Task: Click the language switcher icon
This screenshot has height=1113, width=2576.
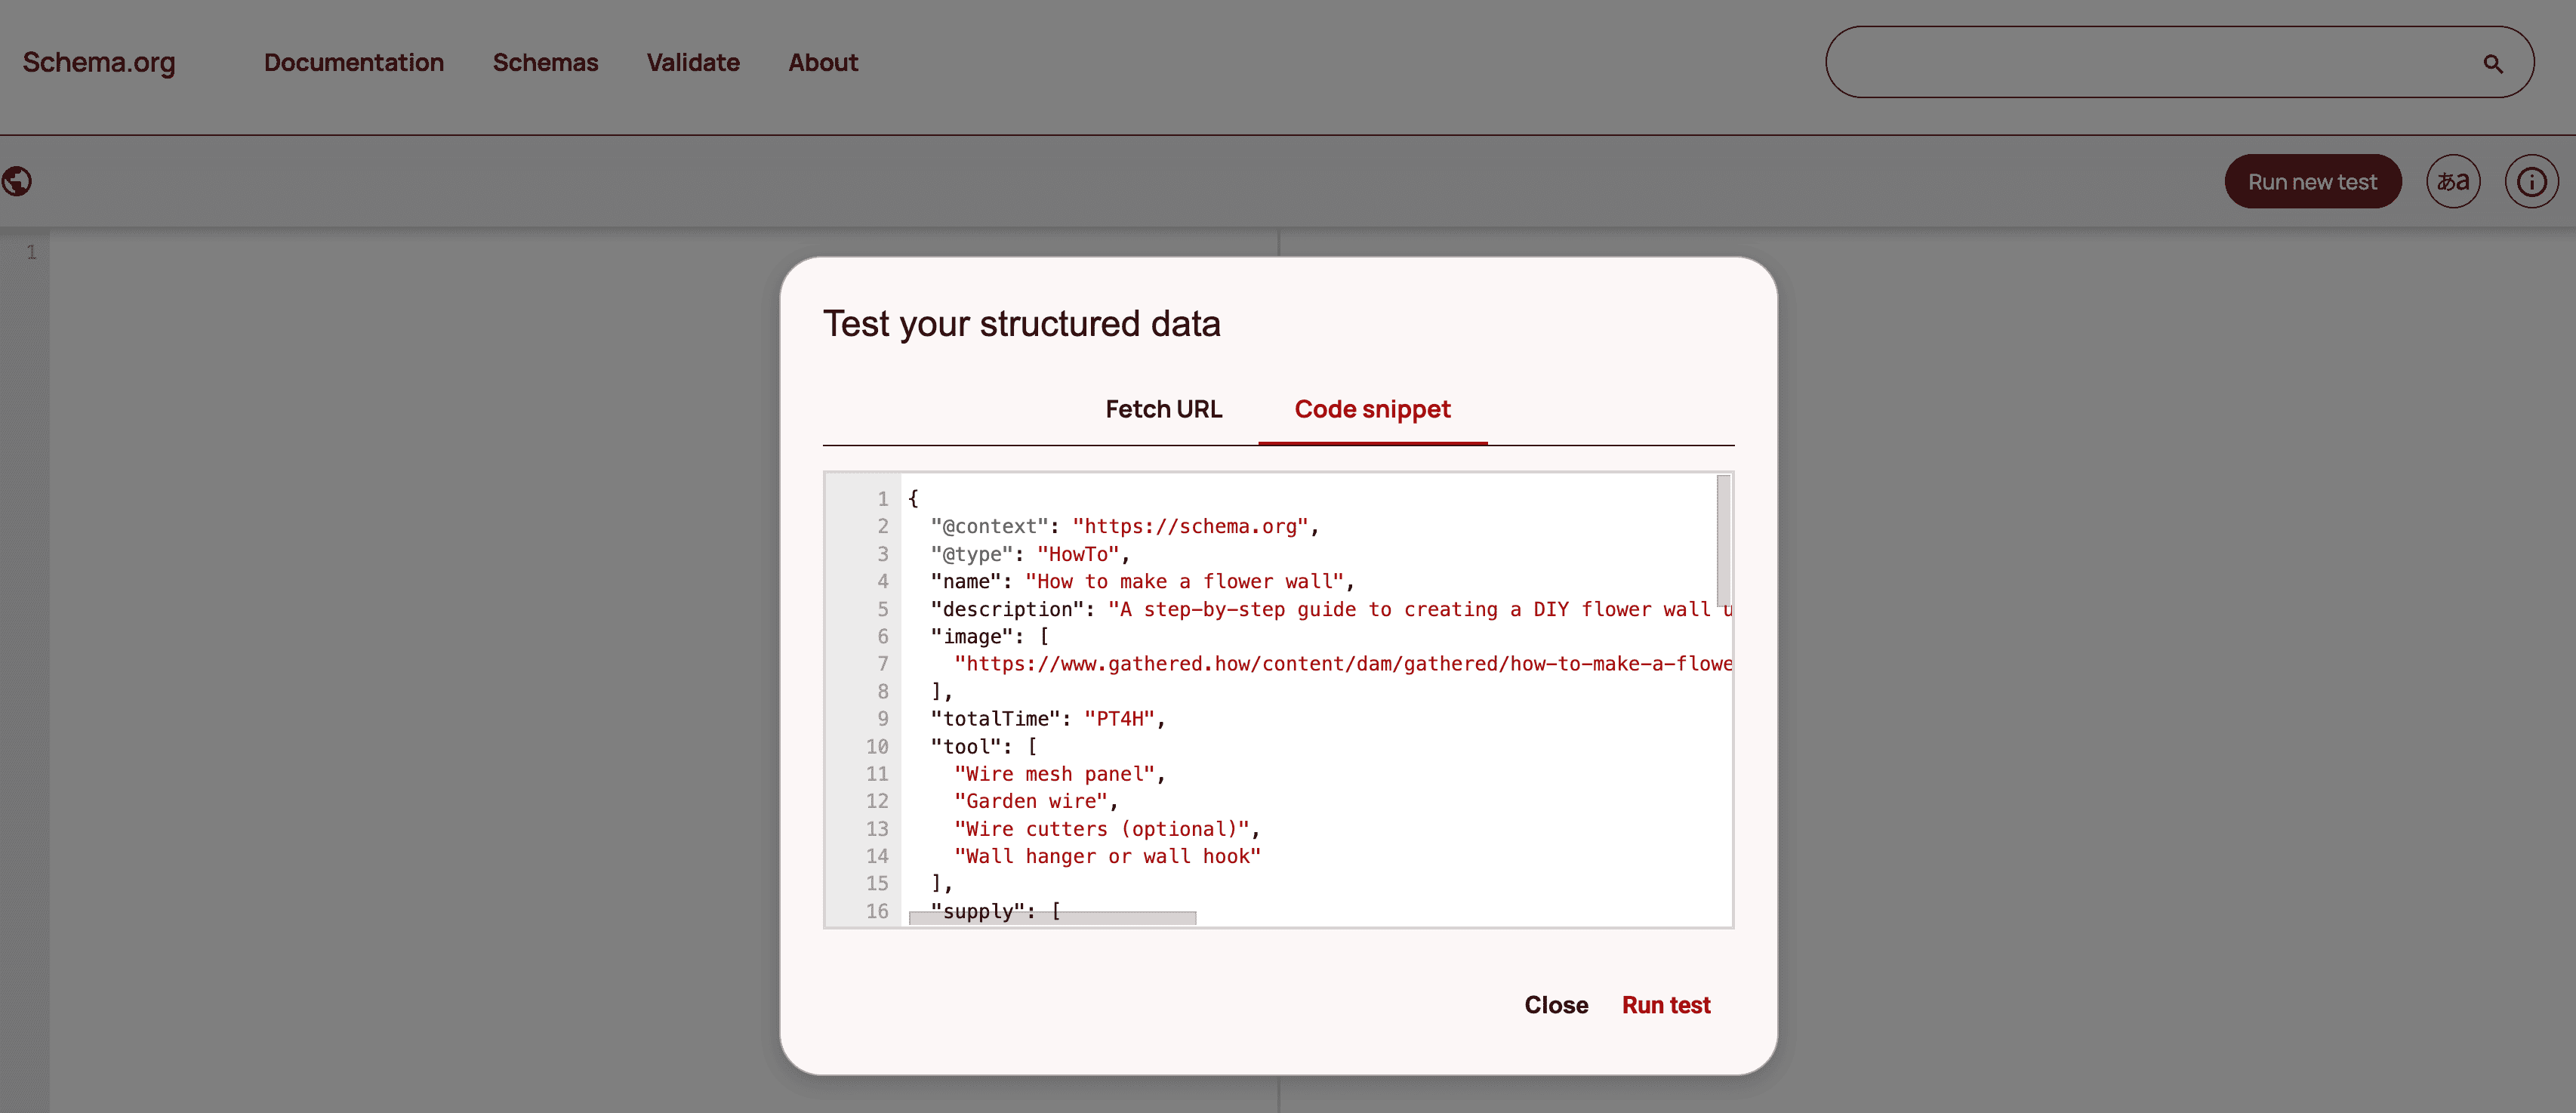Action: point(2453,181)
